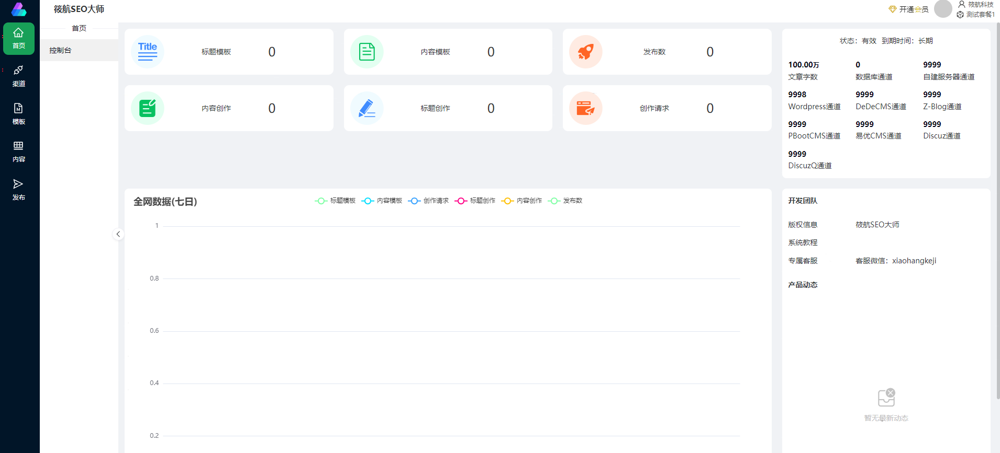Open the 首页 home sidebar icon
This screenshot has width=1000, height=453.
[x=19, y=39]
